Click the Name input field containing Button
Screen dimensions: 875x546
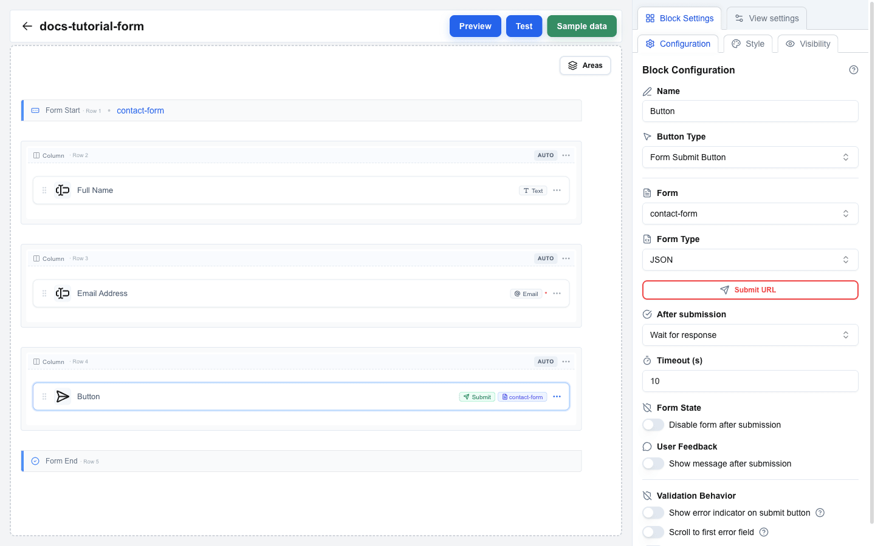tap(750, 111)
